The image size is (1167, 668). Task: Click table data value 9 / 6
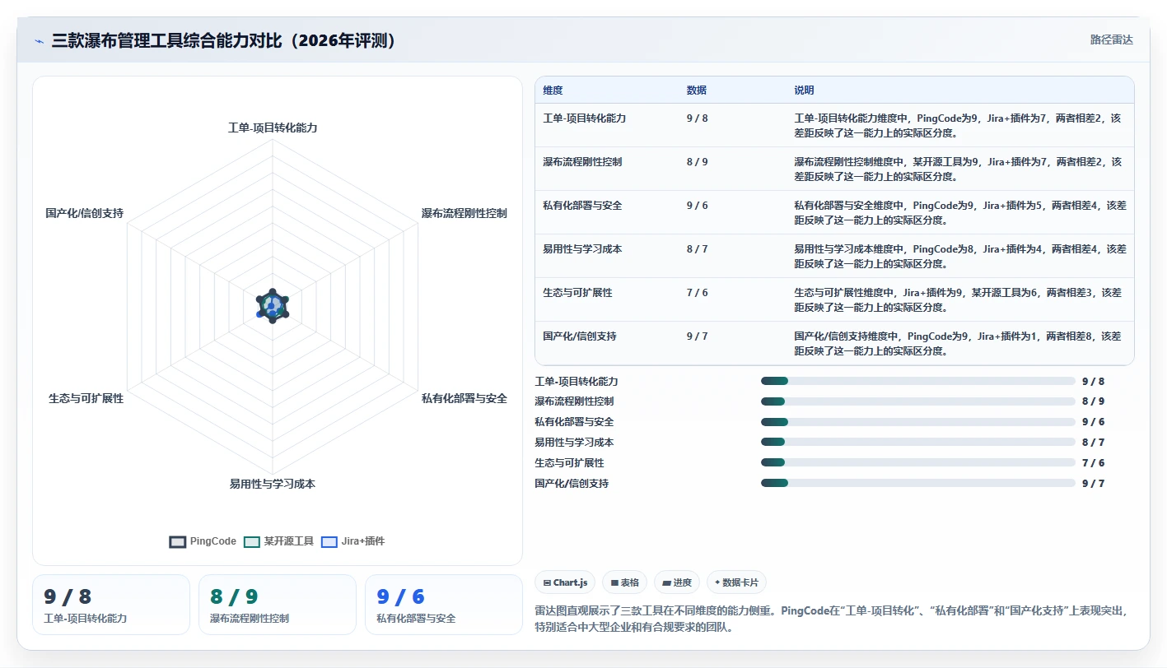click(697, 206)
